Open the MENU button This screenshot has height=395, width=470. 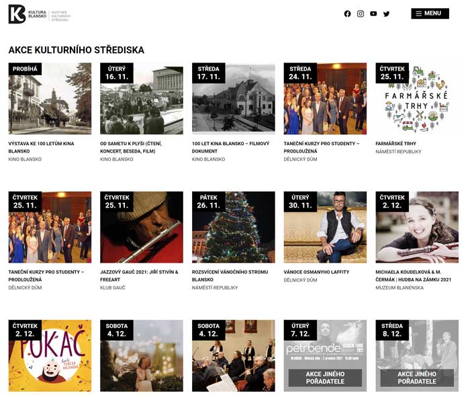[x=430, y=13]
